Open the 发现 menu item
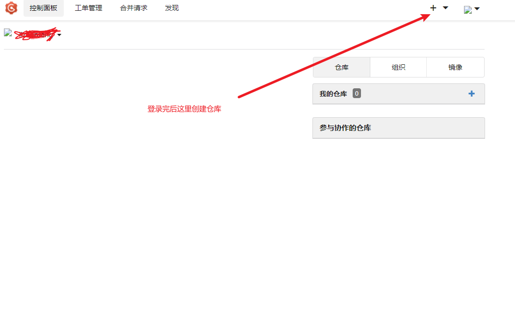 pos(172,8)
